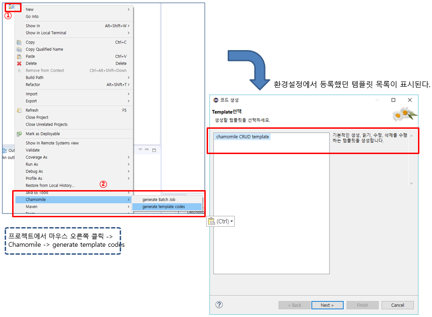The height and width of the screenshot is (317, 432).
Task: Open the Chamomile menu entry
Action: tap(36, 199)
